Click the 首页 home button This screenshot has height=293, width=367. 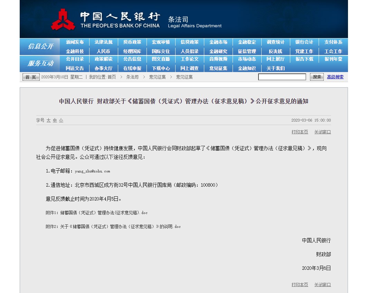tap(31, 77)
